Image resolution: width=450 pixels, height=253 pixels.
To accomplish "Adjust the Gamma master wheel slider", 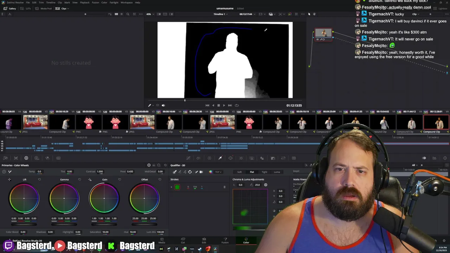I will coord(64,224).
